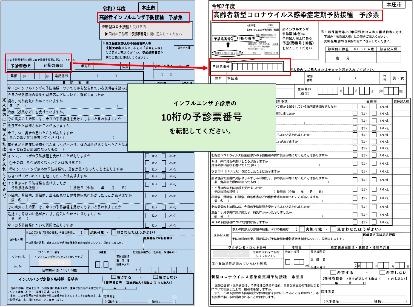Check いいえ for その病気の主治医 lower row, blue form
This screenshot has width=414, height=307.
[x=164, y=207]
